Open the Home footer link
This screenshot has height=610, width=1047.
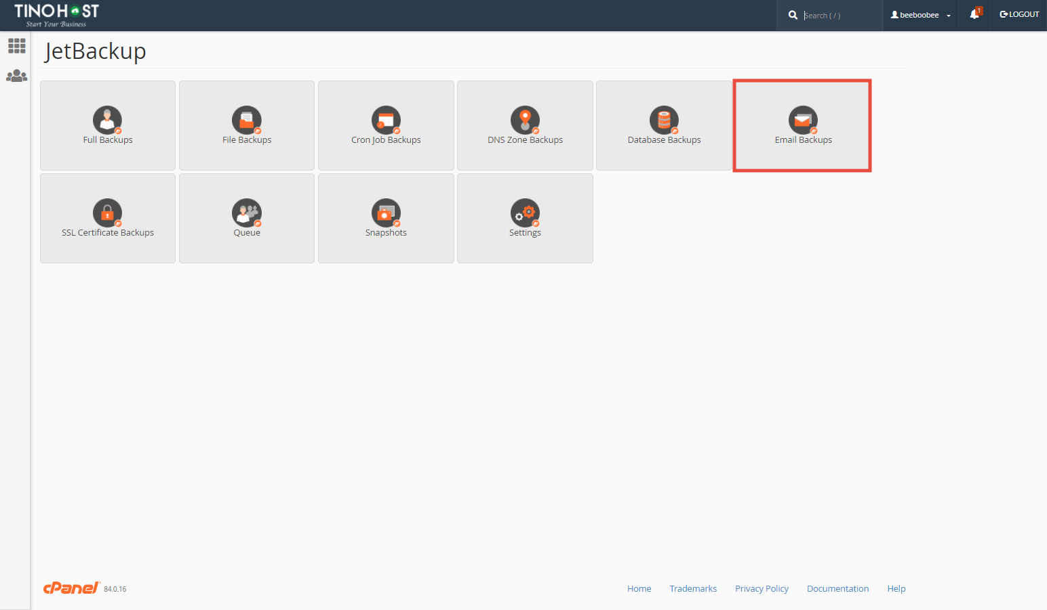[x=639, y=588]
